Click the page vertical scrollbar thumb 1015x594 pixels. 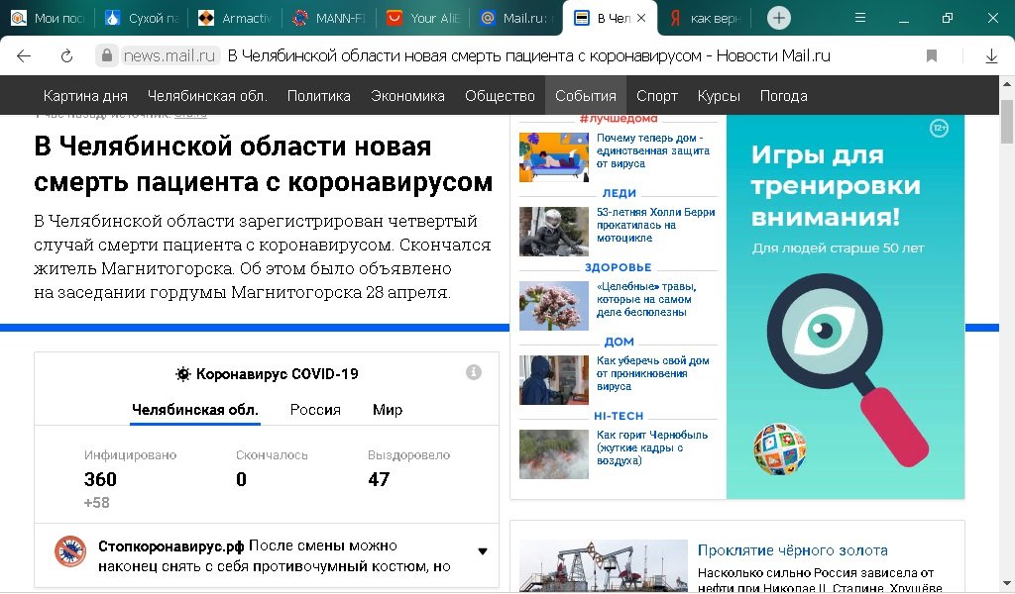point(1007,122)
